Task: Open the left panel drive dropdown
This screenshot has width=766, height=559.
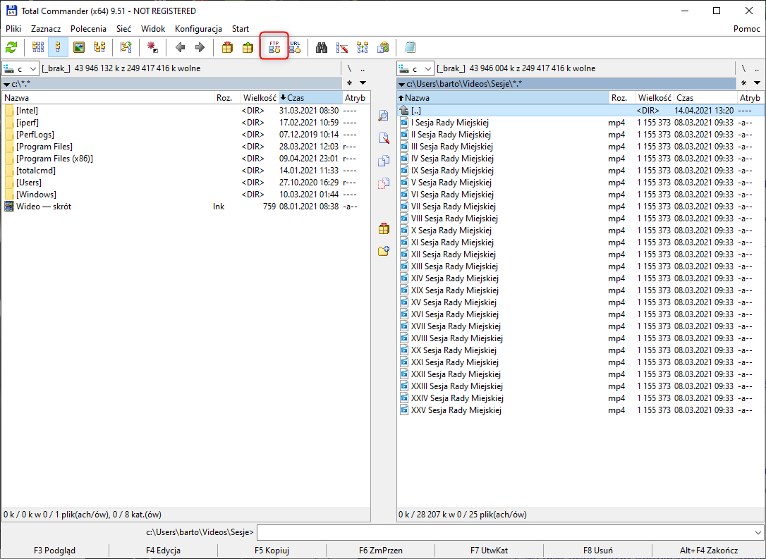Action: tap(21, 68)
